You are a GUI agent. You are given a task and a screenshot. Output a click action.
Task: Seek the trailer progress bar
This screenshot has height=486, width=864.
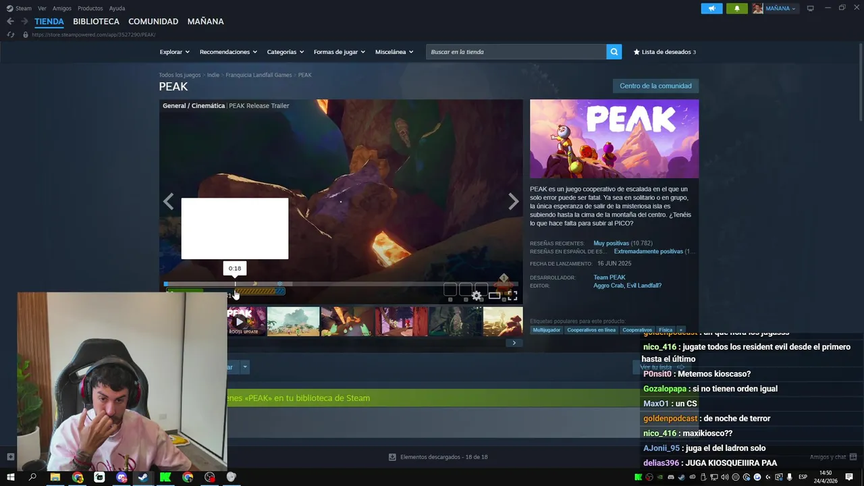point(341,284)
